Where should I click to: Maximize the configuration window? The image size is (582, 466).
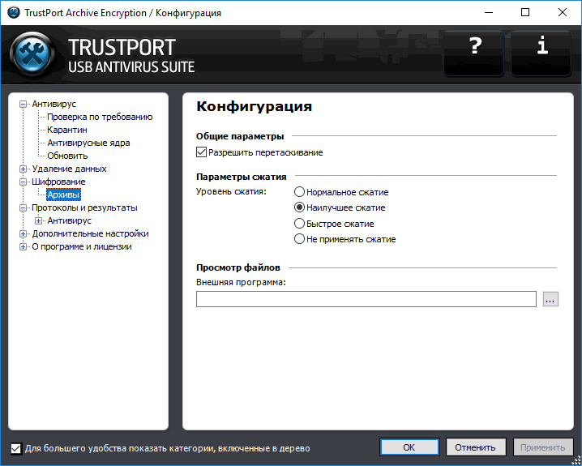pos(525,13)
